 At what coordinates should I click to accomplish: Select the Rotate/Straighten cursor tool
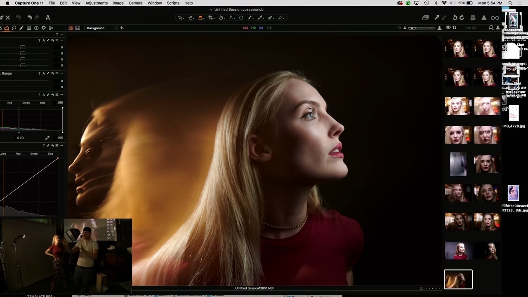(x=222, y=18)
